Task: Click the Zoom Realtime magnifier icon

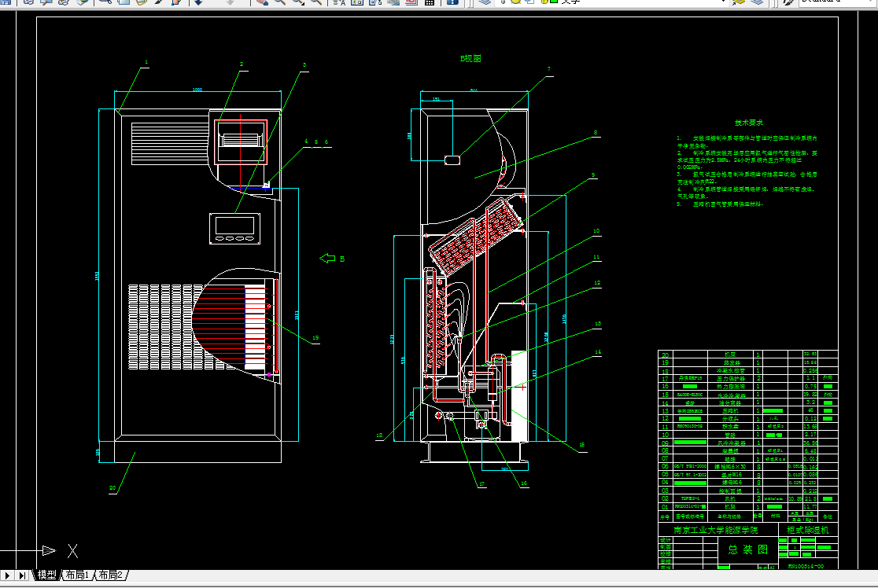Action: [x=279, y=2]
